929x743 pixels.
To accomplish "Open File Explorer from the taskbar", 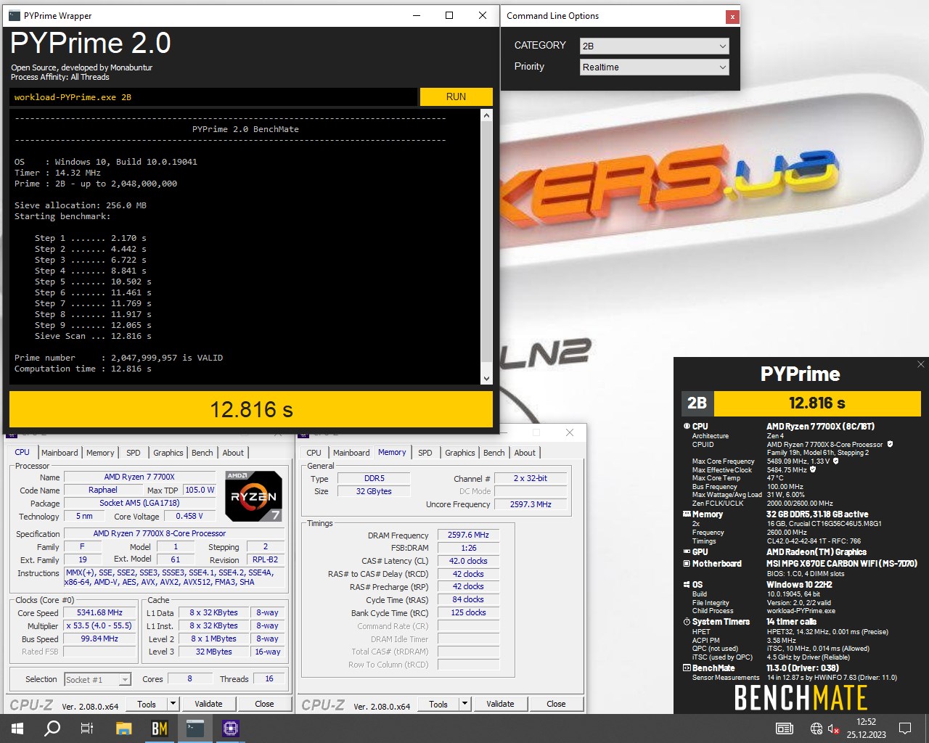I will 123,728.
